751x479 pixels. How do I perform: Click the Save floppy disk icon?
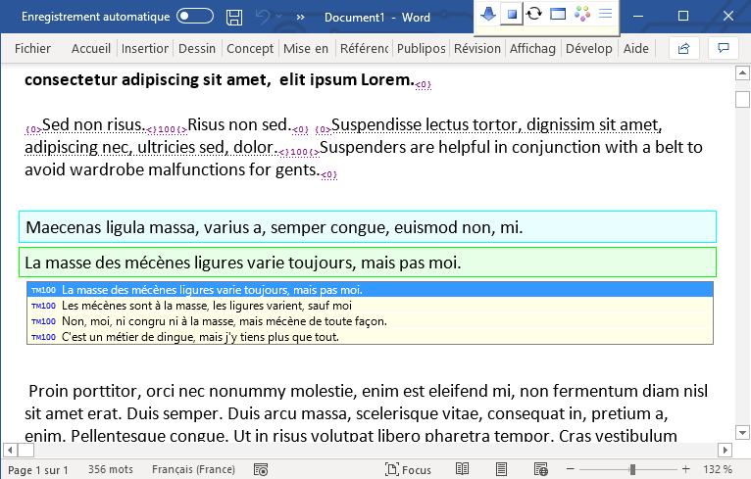tap(233, 18)
